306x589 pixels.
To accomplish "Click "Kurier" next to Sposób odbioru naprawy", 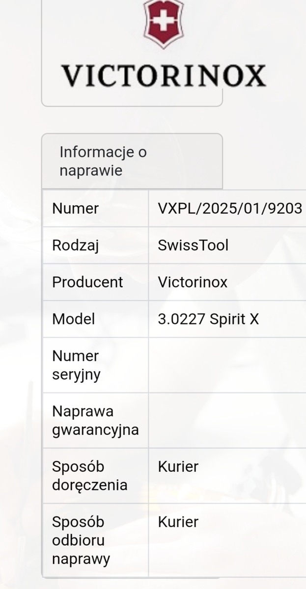I will 178,522.
